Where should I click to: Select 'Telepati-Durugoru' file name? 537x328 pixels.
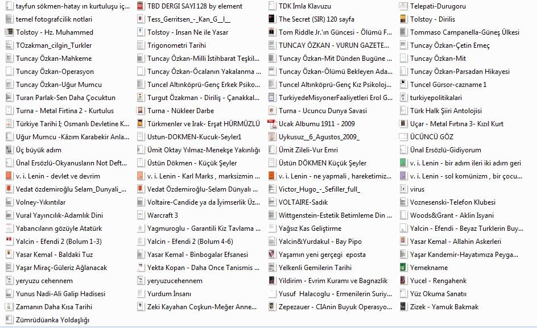(x=438, y=6)
